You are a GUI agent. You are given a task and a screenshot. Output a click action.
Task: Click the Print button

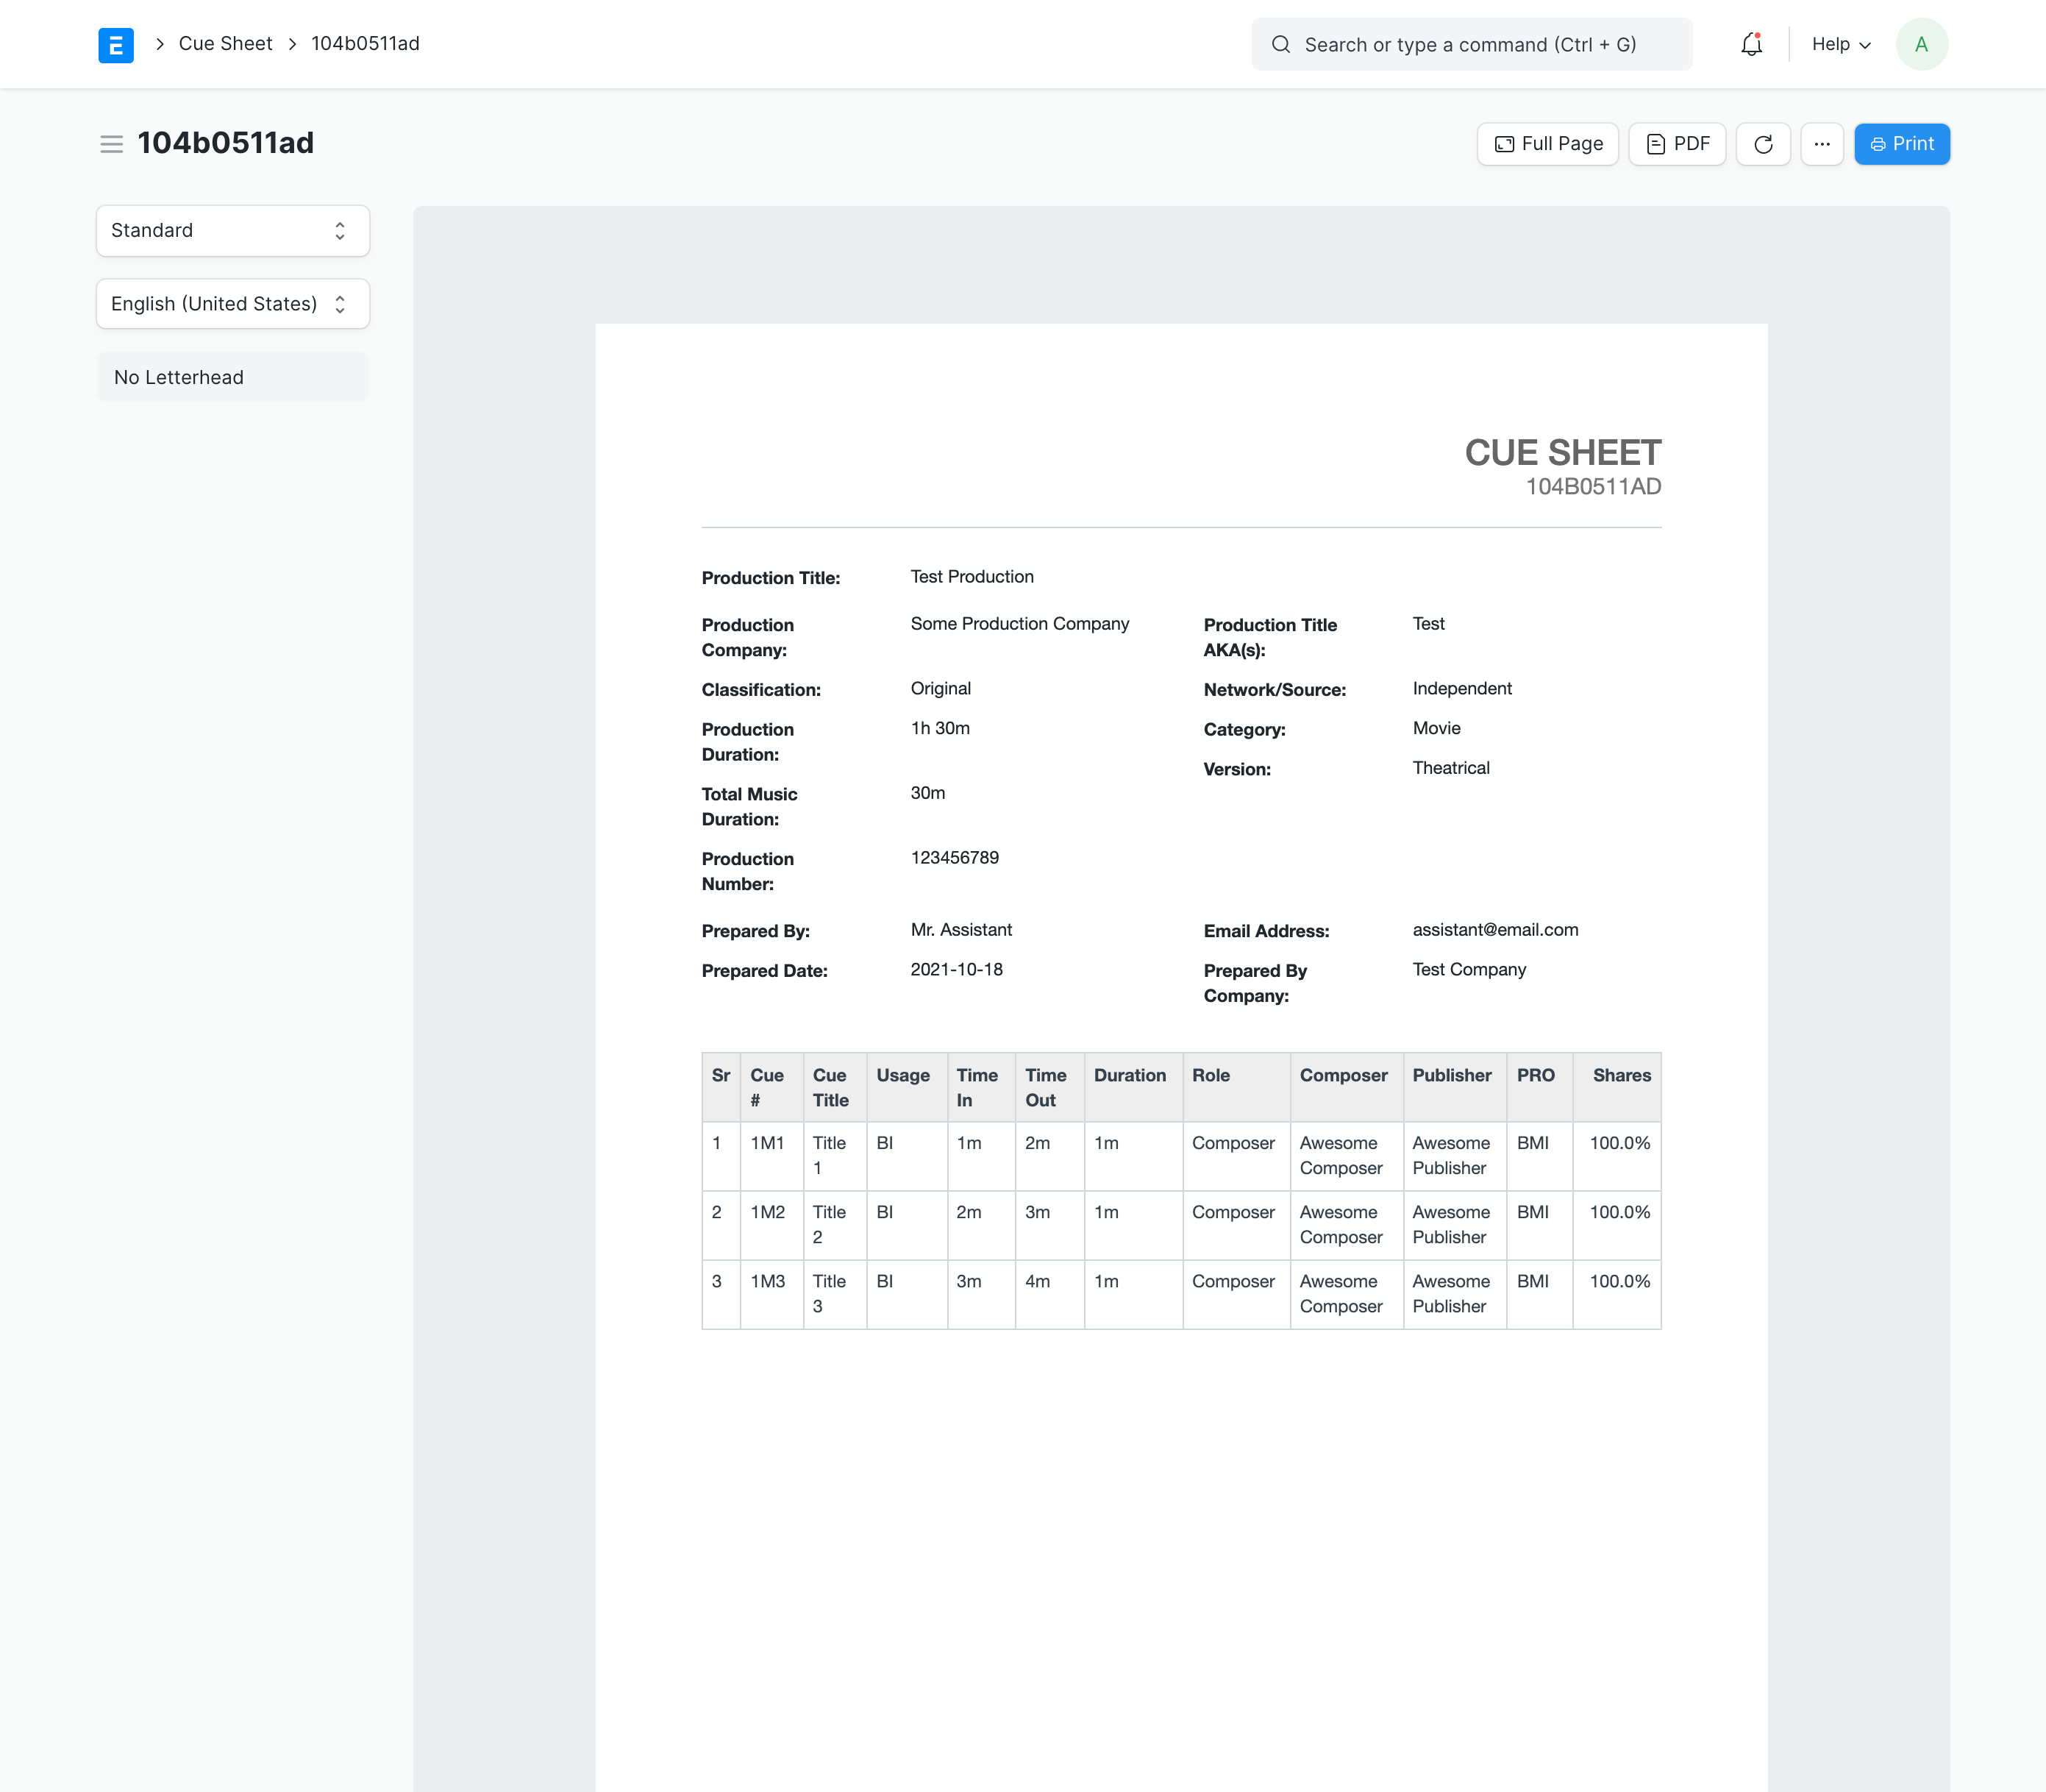point(1902,143)
